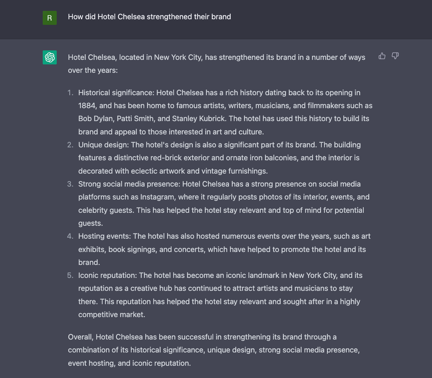The width and height of the screenshot is (432, 378).
Task: Select the Strong social media presence item
Action: click(x=224, y=204)
